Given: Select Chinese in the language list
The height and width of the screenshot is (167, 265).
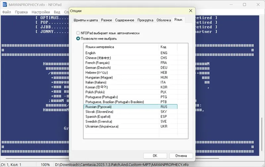Looking at the screenshot, I should pos(131,58).
